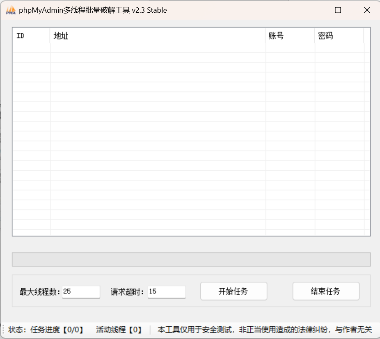Click the 本工具仅用于安全测试 disclaimer text
380x339 pixels.
click(265, 330)
